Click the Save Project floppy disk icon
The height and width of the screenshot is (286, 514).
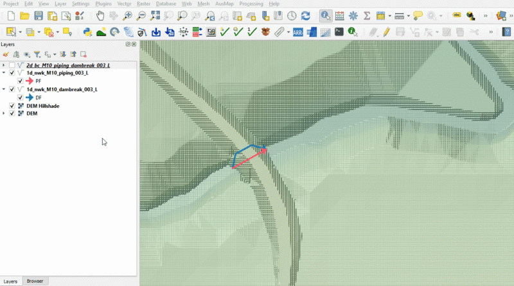click(x=39, y=15)
